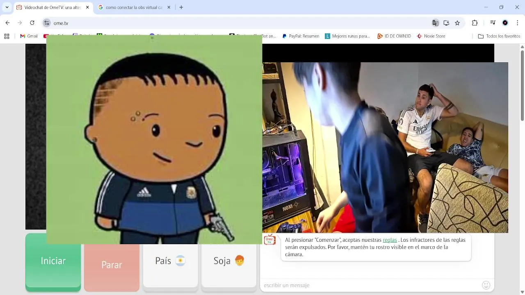Open a new browser tab
This screenshot has width=525, height=295.
(x=181, y=7)
